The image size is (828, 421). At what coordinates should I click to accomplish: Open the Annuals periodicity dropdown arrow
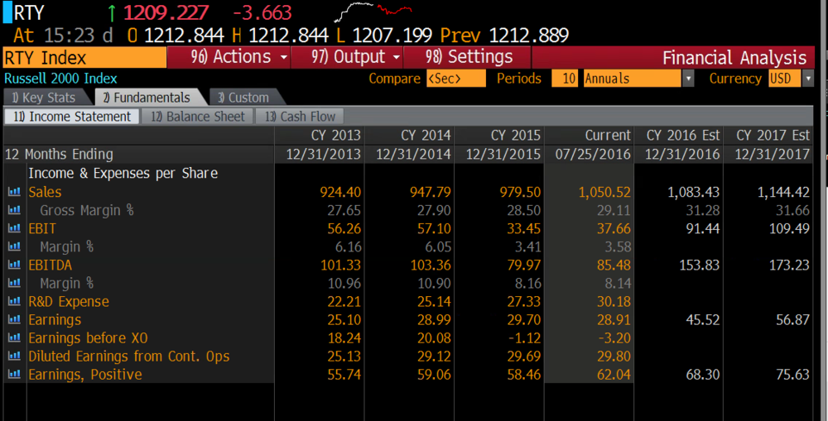[x=688, y=79]
